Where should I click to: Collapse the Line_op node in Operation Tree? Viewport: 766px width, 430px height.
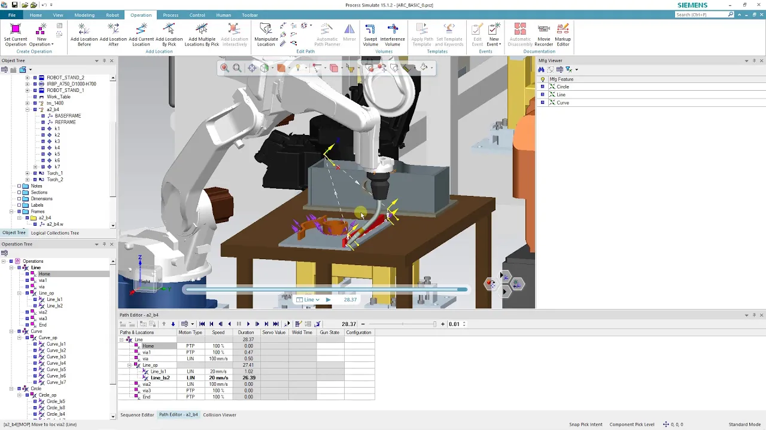coord(19,293)
